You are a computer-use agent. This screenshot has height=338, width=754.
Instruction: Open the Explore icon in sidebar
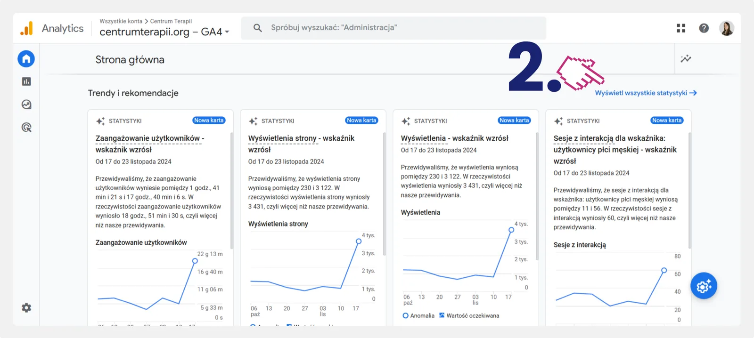(26, 105)
